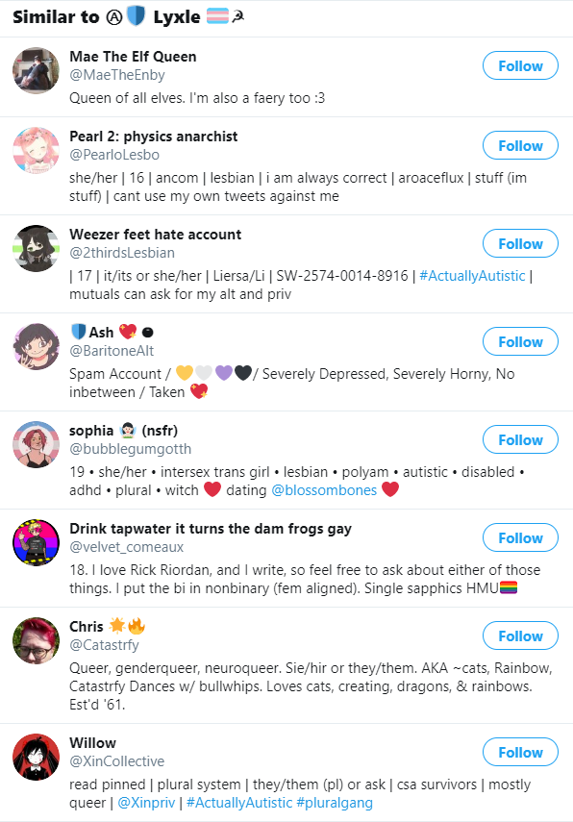Click Ash's profile picture
The width and height of the screenshot is (573, 822).
37,346
